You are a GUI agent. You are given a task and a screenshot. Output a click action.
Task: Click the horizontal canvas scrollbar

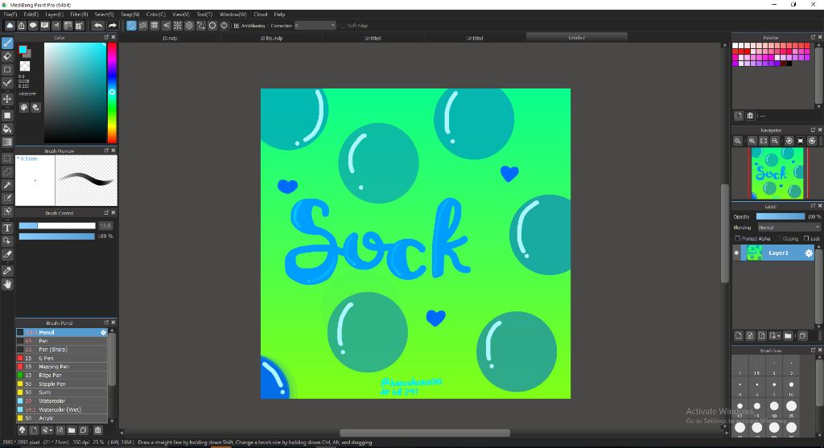pos(425,433)
